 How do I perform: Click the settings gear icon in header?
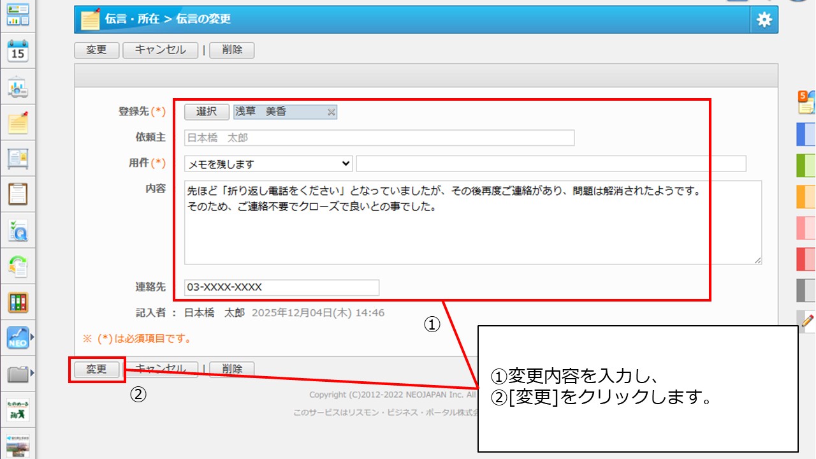point(764,20)
